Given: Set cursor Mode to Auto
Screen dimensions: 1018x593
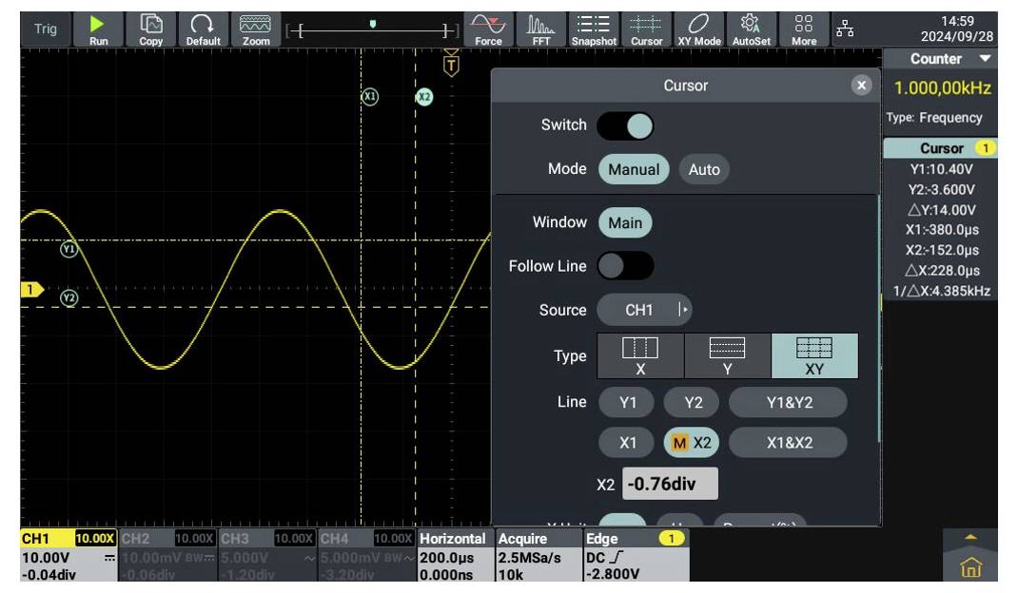Looking at the screenshot, I should [x=706, y=168].
